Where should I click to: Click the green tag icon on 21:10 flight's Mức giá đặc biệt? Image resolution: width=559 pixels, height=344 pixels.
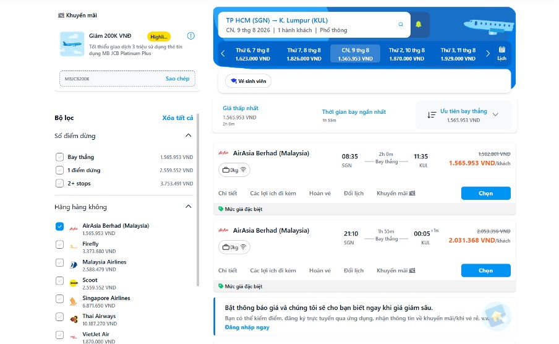tap(221, 286)
